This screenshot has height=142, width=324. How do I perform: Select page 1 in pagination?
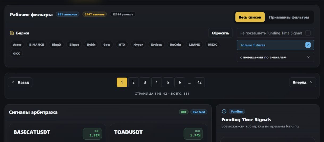(x=122, y=82)
